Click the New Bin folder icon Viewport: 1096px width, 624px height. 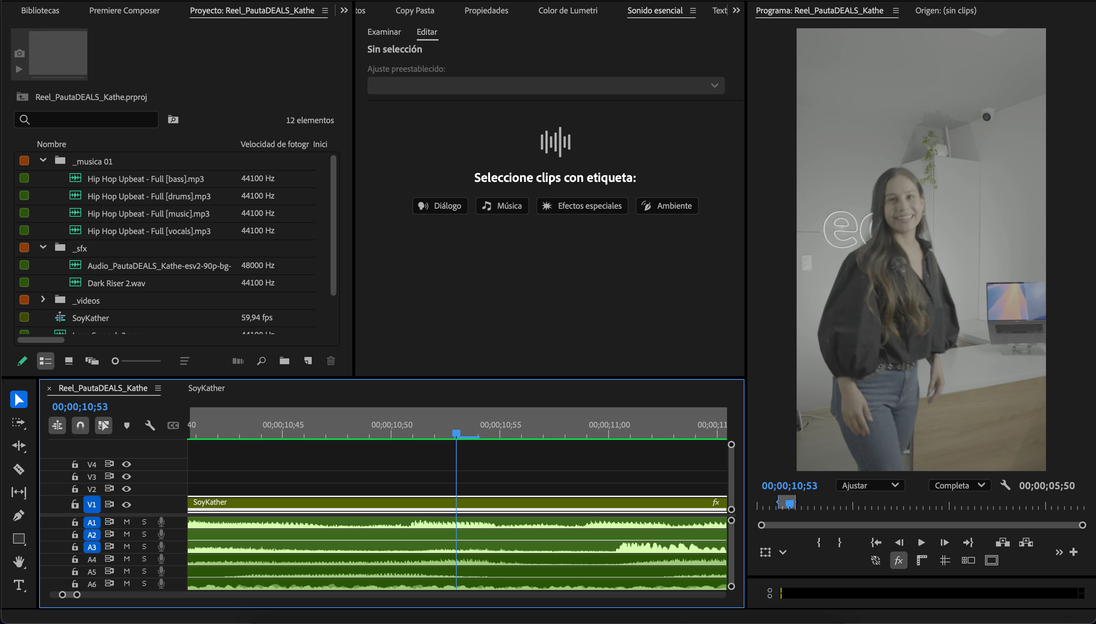tap(284, 361)
